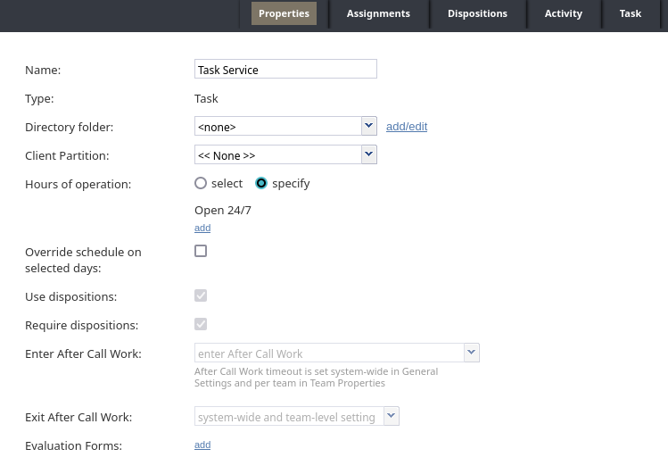Toggle the Require dispositions checkbox
The image size is (668, 474).
pos(201,324)
